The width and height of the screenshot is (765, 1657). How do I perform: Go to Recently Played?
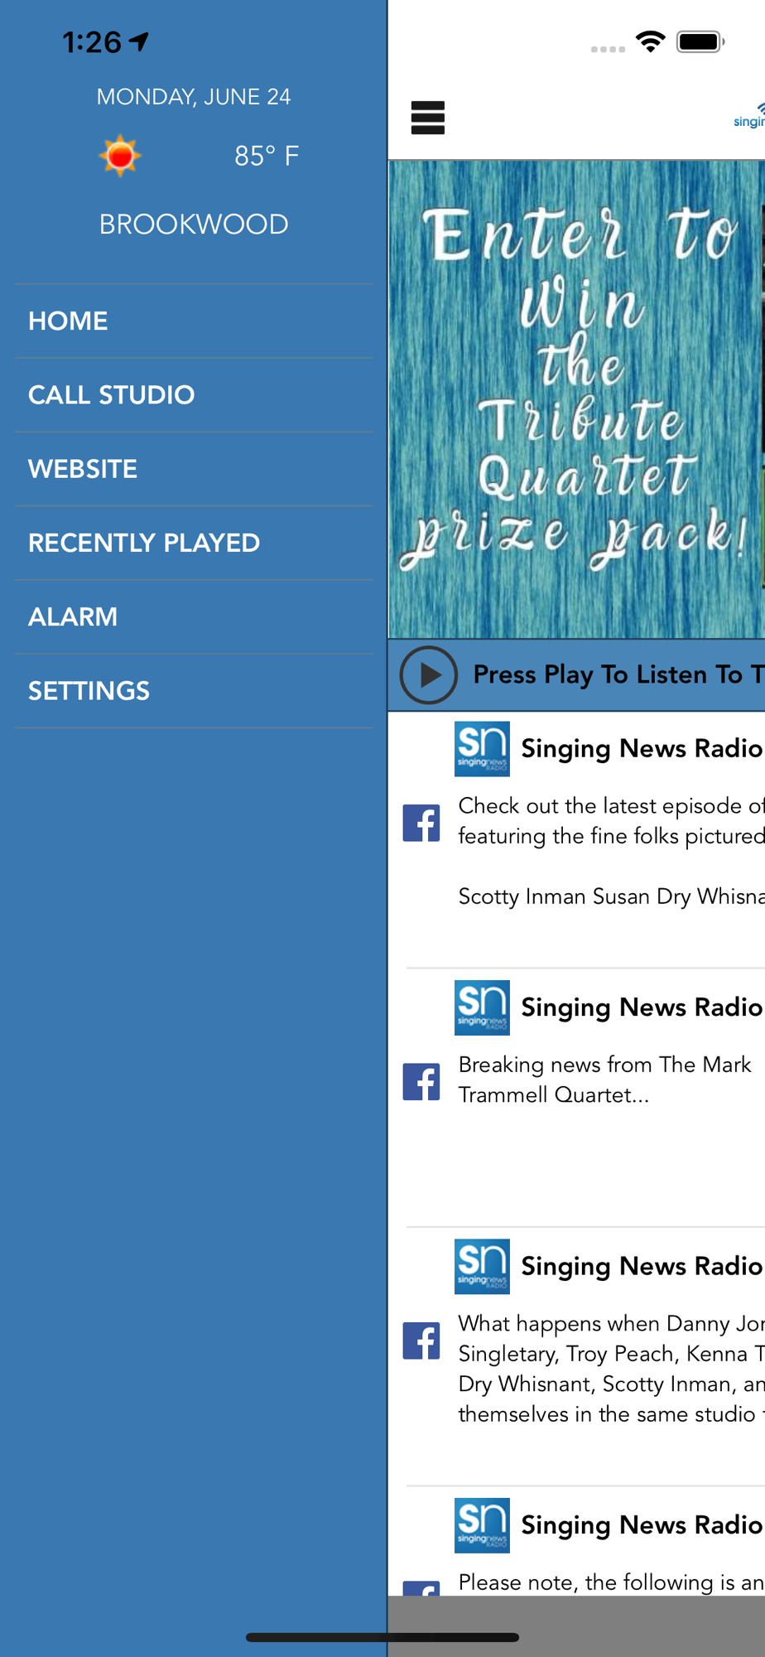[x=194, y=543]
